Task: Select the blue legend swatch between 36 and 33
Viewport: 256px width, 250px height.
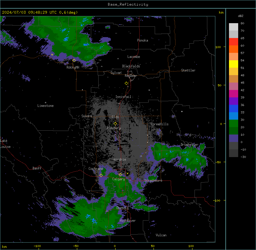Action: click(x=233, y=108)
